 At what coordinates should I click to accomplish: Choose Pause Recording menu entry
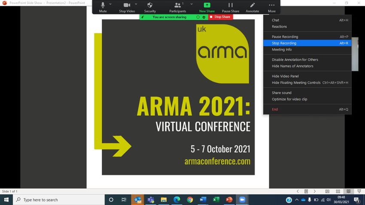[307, 37]
